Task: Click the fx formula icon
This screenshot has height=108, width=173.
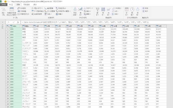Action: [18, 22]
